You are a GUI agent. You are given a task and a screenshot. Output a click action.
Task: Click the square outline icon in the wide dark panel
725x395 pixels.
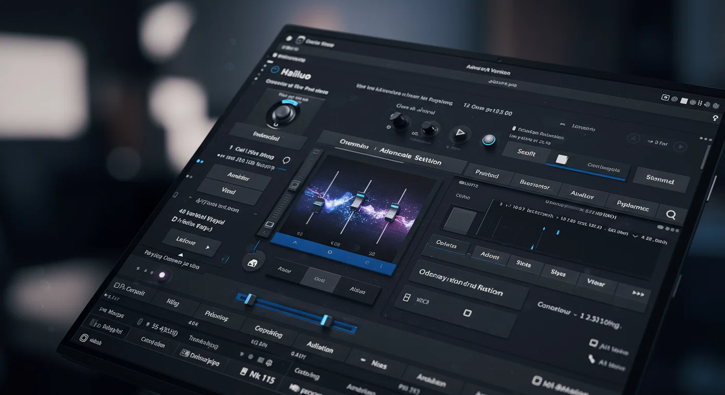pyautogui.click(x=467, y=312)
